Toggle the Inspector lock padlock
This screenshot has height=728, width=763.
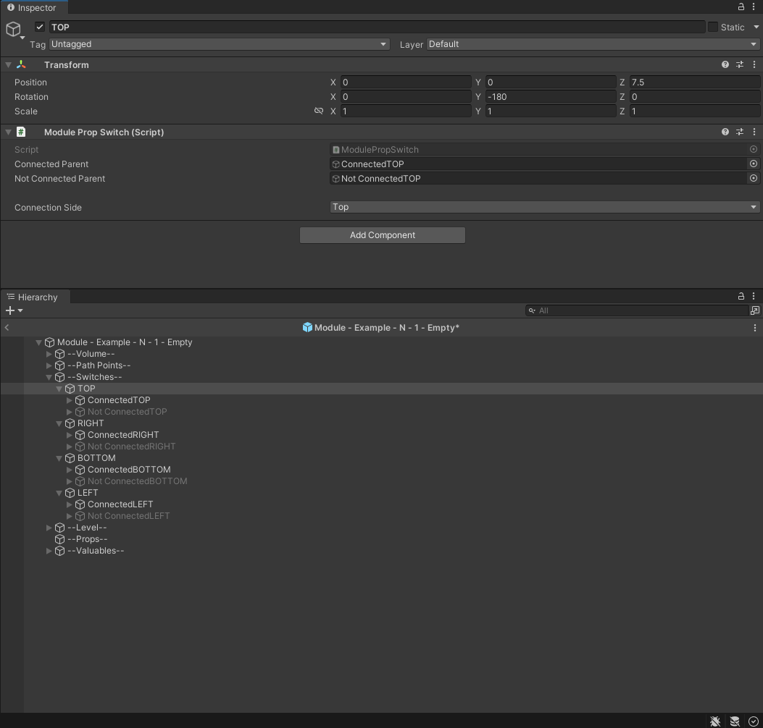pyautogui.click(x=740, y=7)
